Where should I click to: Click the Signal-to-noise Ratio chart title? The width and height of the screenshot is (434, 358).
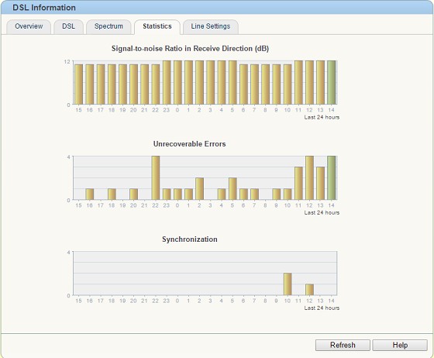pyautogui.click(x=190, y=49)
